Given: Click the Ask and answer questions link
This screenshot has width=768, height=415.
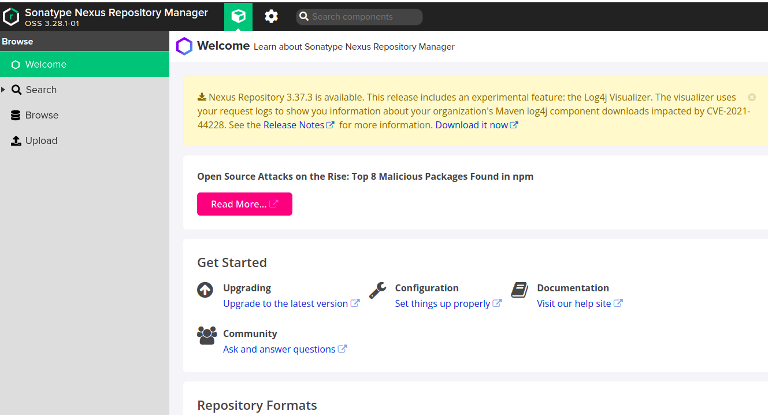Looking at the screenshot, I should point(280,349).
